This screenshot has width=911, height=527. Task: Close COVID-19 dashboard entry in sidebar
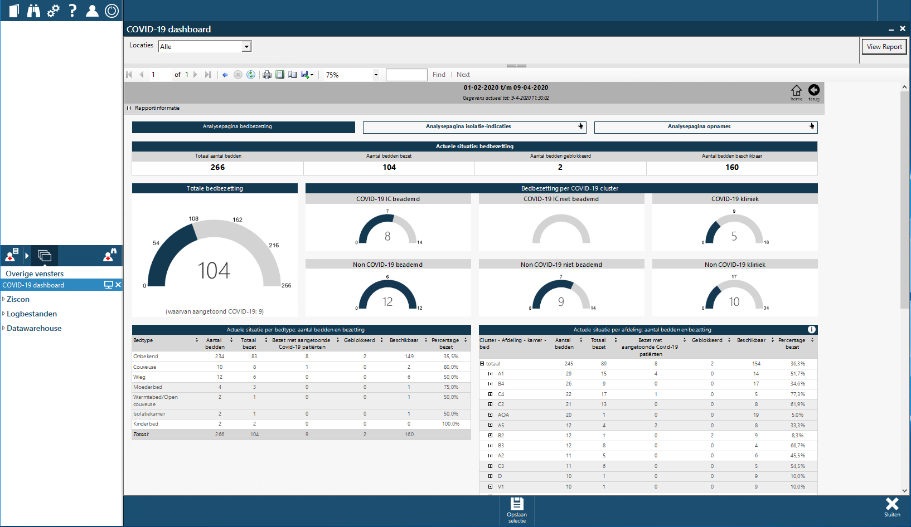click(118, 285)
